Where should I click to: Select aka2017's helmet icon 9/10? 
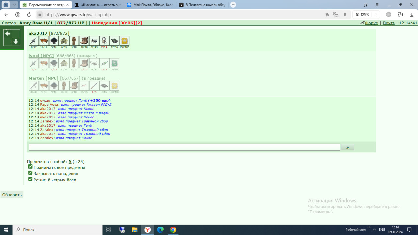(54, 41)
